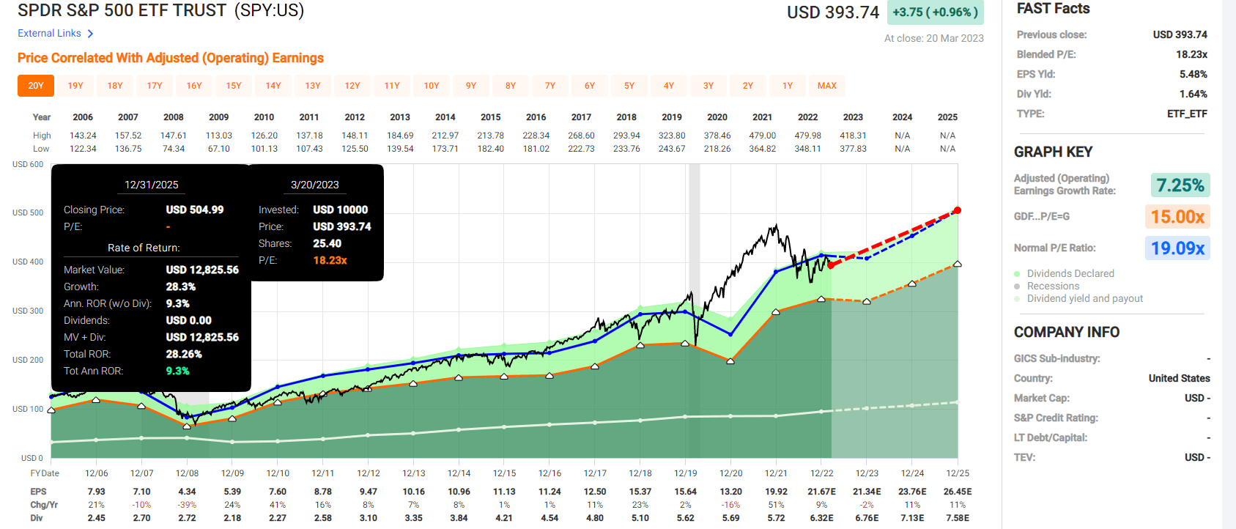Show the 10Y chart range
Screen dimensions: 1236x529
[x=432, y=86]
